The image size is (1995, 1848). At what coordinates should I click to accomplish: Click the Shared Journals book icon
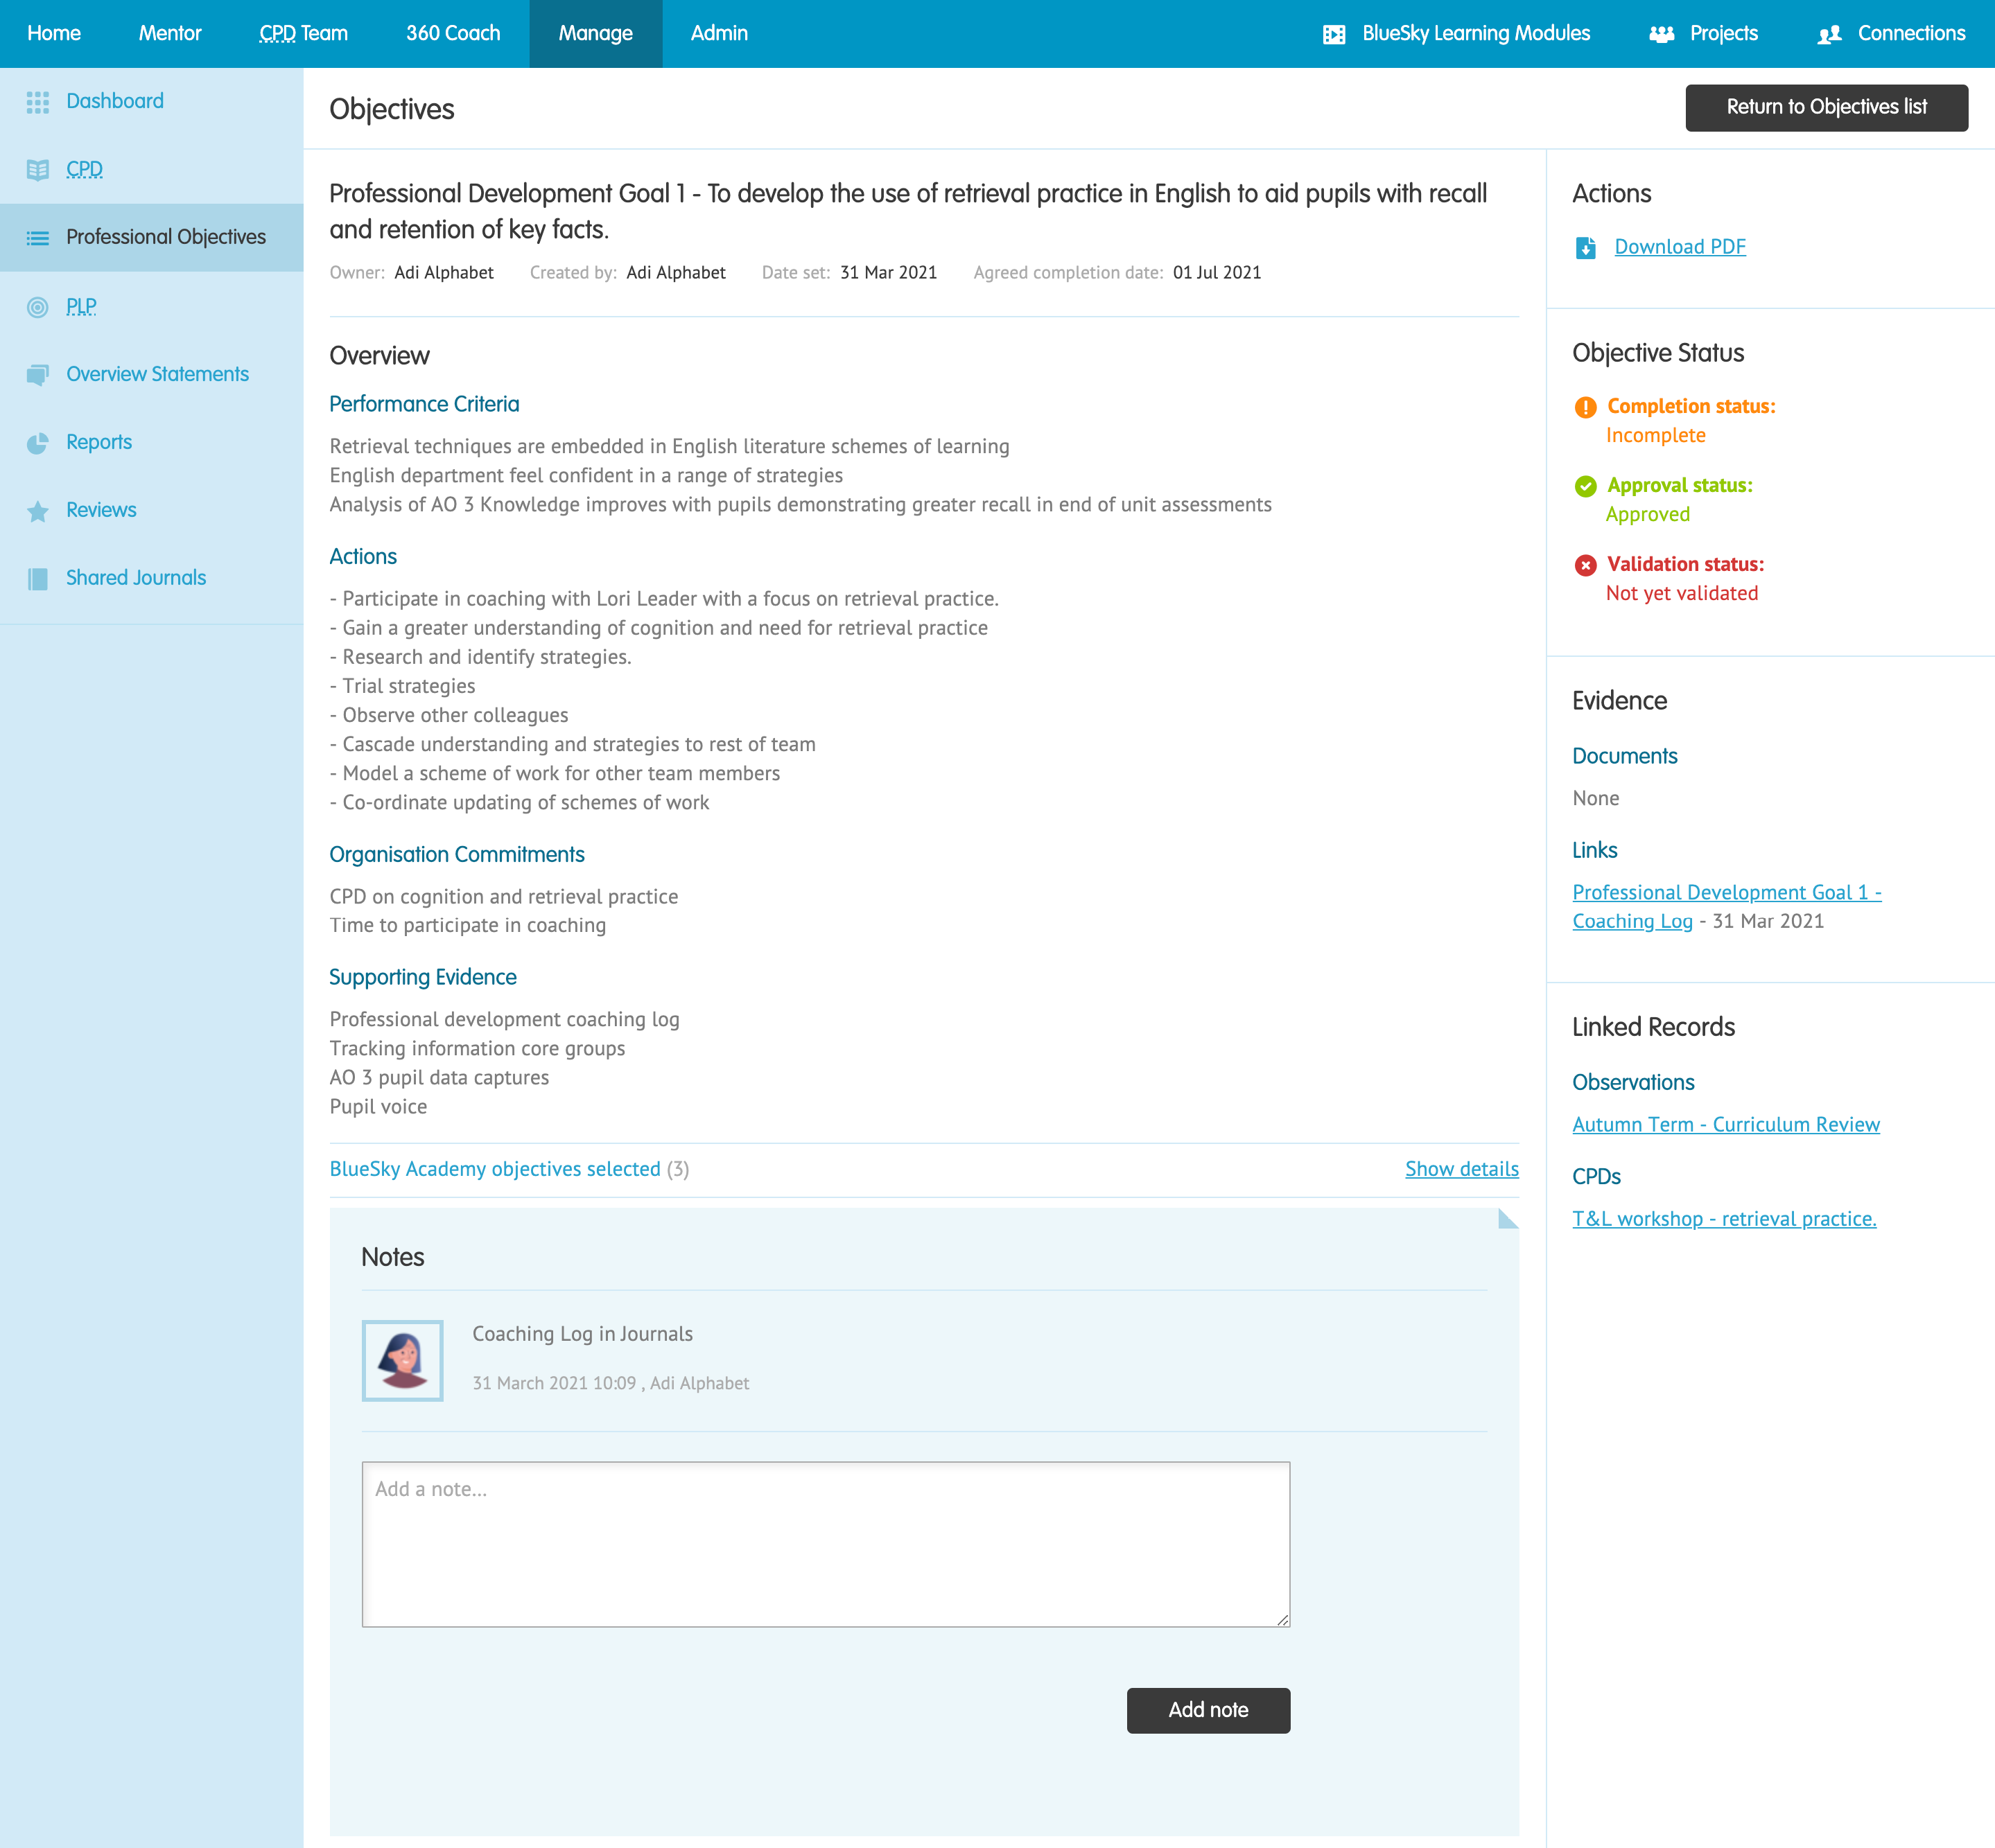[38, 579]
